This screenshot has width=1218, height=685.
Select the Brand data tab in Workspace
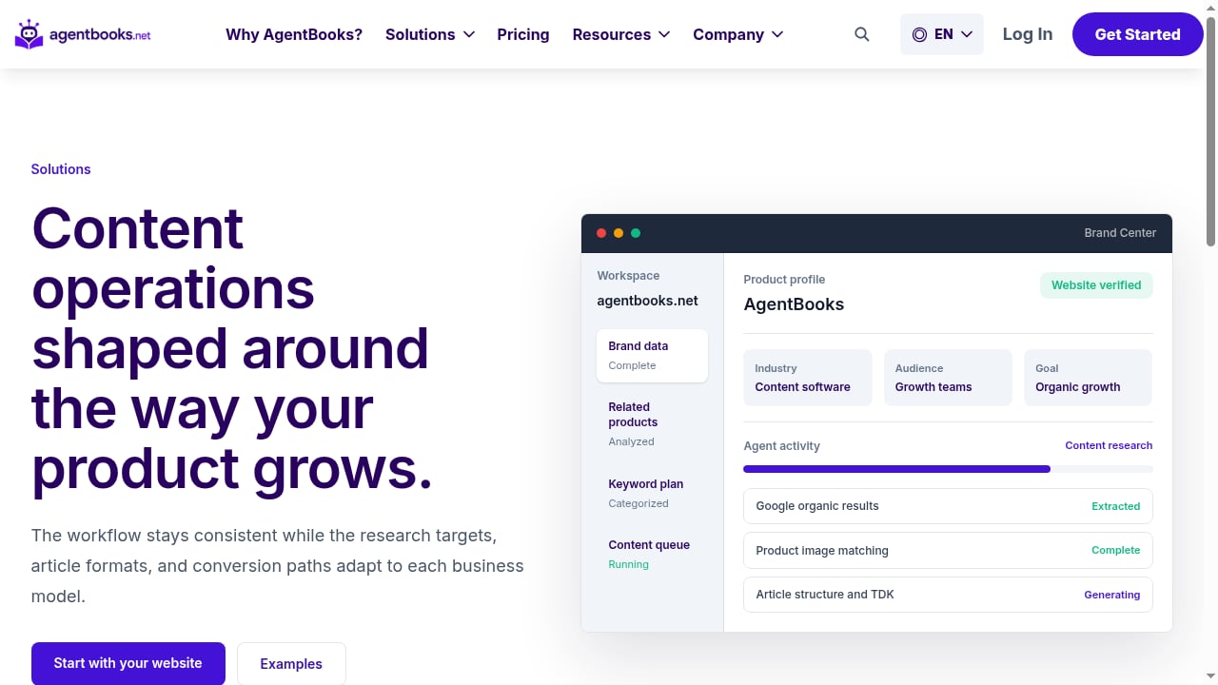point(652,356)
